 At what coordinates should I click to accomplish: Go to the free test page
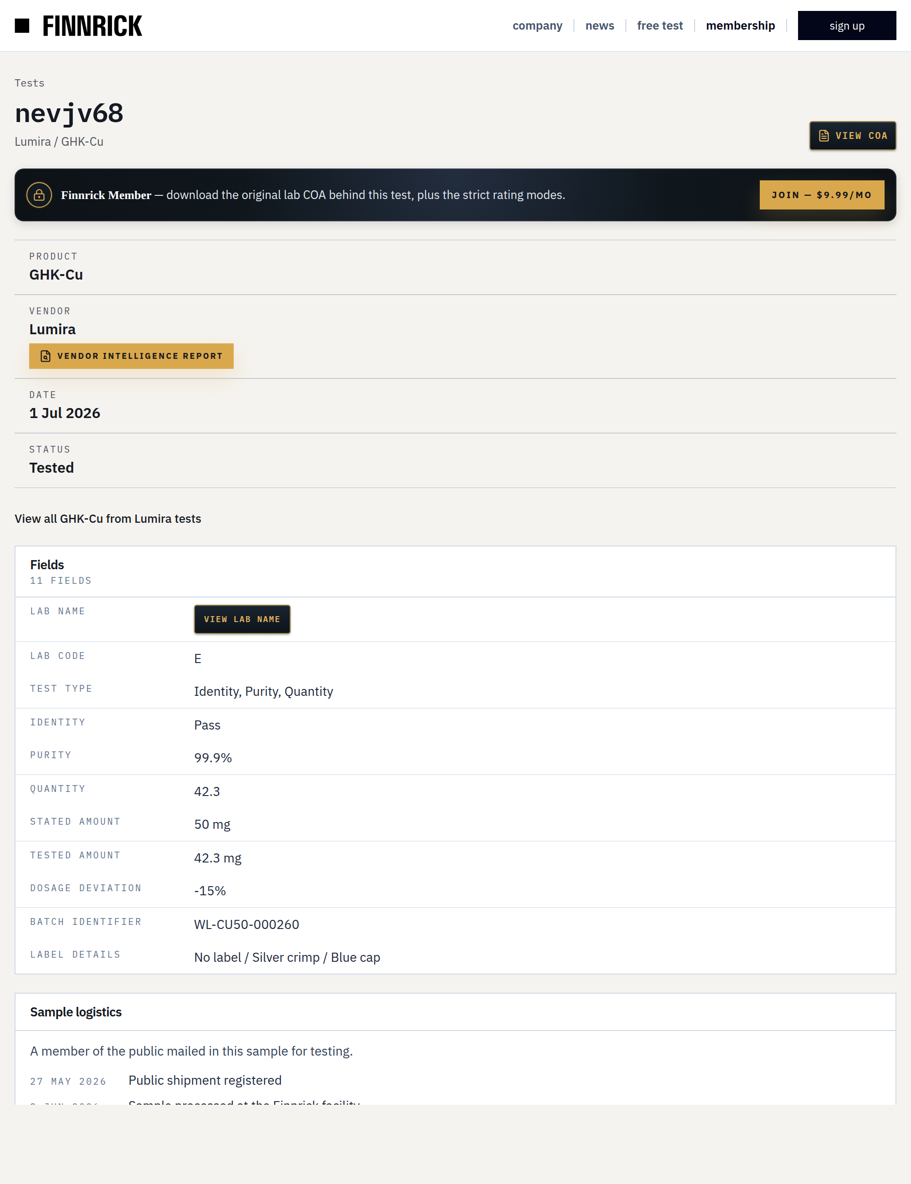[660, 26]
